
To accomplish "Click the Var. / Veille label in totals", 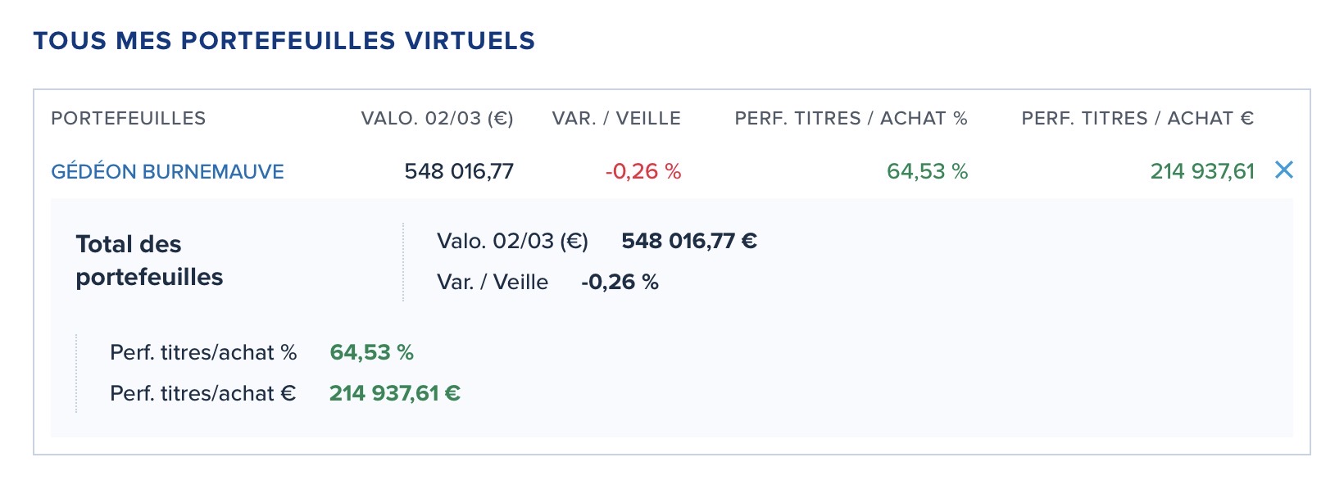I will point(493,283).
